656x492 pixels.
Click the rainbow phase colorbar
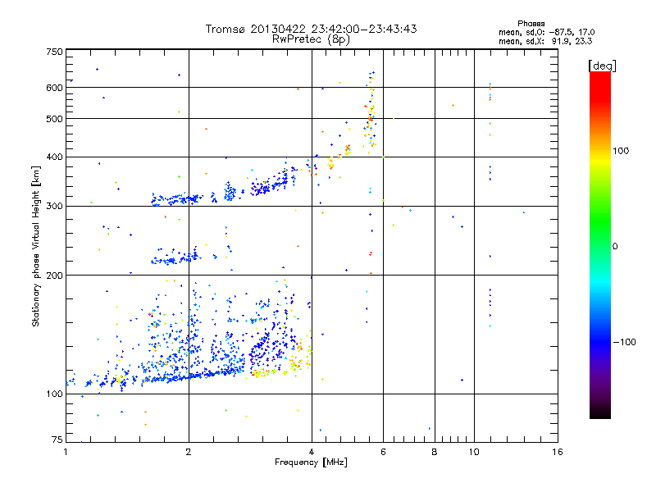(600, 244)
